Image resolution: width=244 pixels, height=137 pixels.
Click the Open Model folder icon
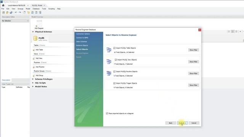[x=7, y=13]
